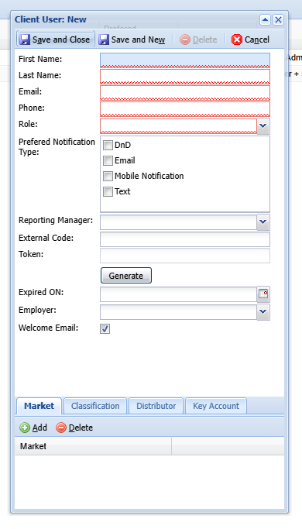
Task: Add a new market entry
Action: [x=33, y=428]
